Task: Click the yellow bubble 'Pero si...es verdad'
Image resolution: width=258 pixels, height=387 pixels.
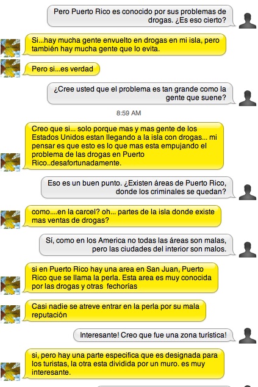Action: click(x=61, y=69)
